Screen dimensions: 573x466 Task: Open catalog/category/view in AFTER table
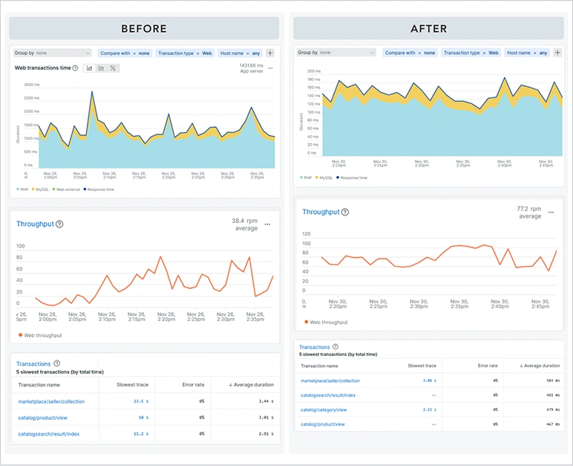point(324,410)
